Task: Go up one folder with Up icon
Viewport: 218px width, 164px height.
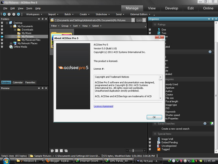Action: [x=18, y=14]
